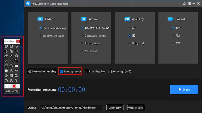Viewport: 202px width, 113px height.
Task: Start the screen recording
Action: [x=184, y=89]
